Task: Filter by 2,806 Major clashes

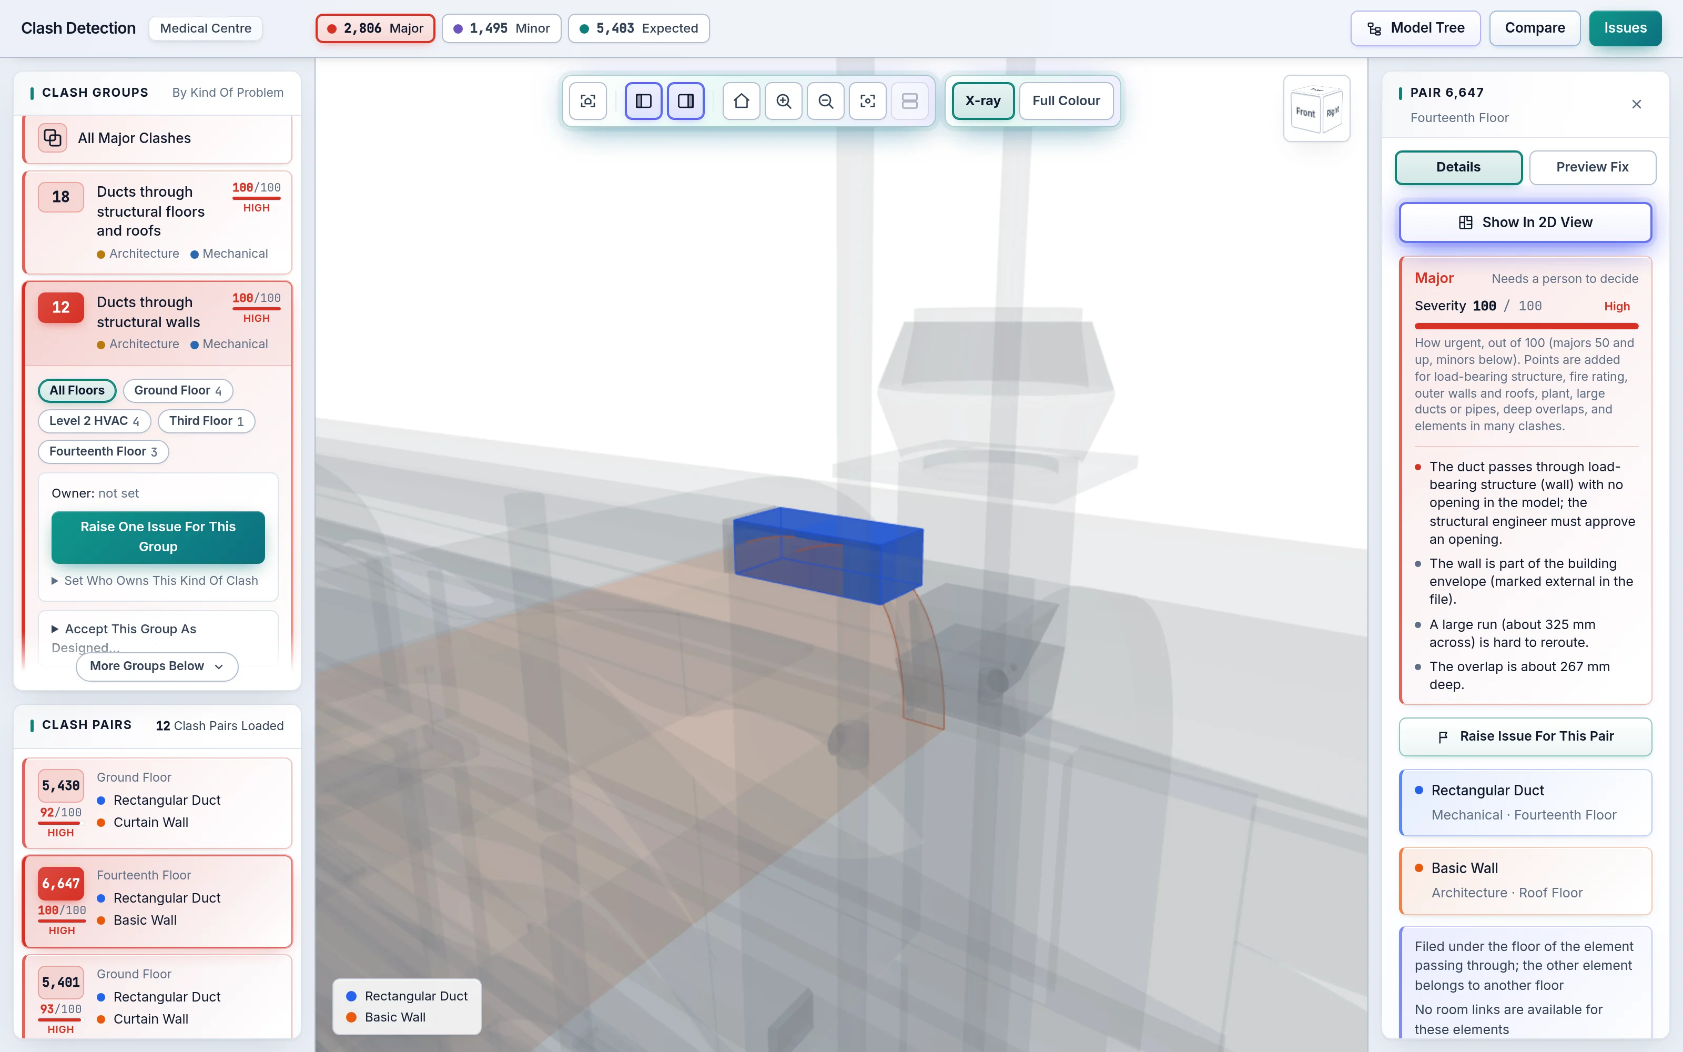Action: (376, 28)
